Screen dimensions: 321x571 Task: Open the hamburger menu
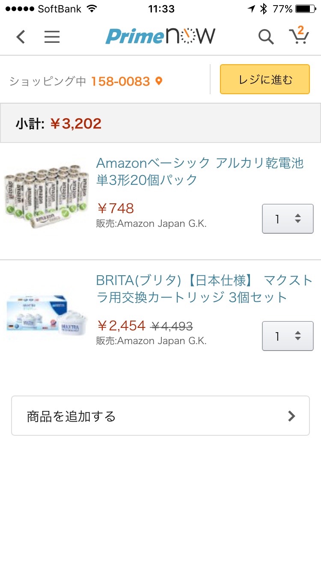[52, 37]
